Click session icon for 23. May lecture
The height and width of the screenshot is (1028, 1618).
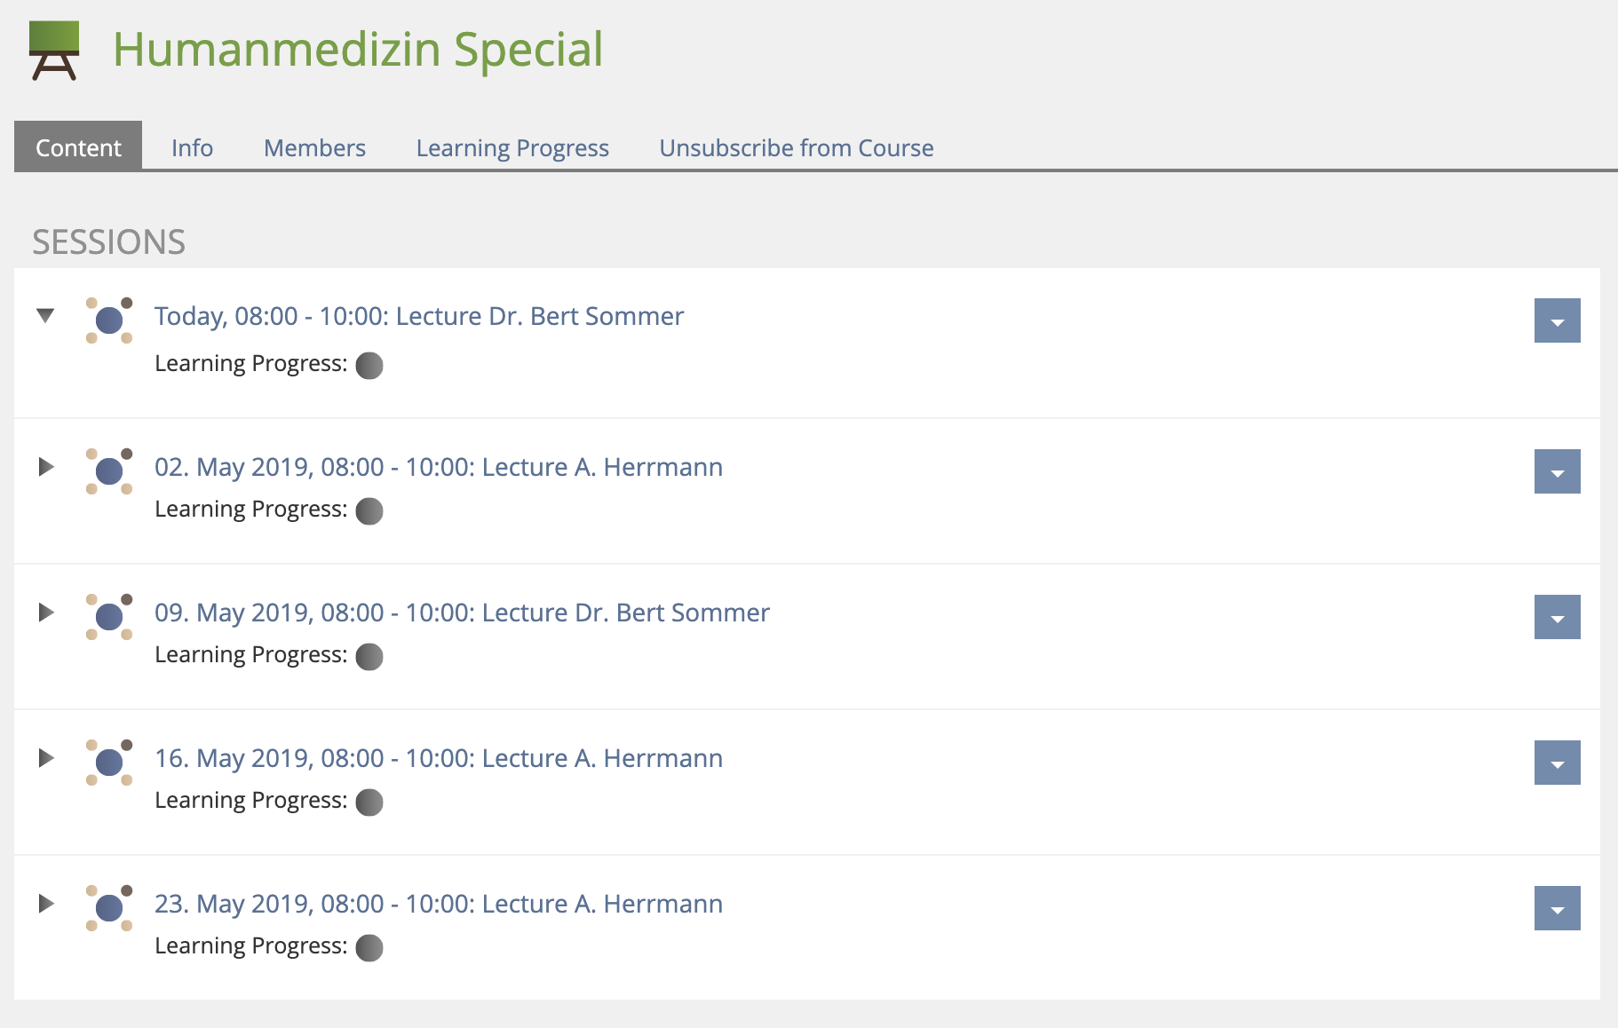(x=109, y=907)
